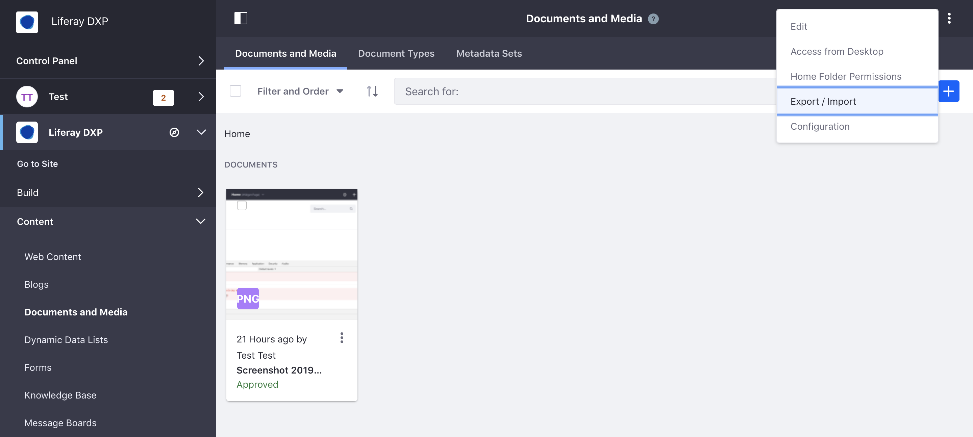Switch to Document Types tab
Image resolution: width=973 pixels, height=437 pixels.
pos(396,54)
